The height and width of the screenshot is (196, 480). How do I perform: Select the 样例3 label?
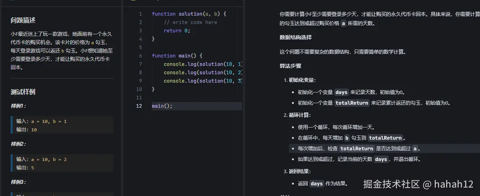pyautogui.click(x=18, y=182)
